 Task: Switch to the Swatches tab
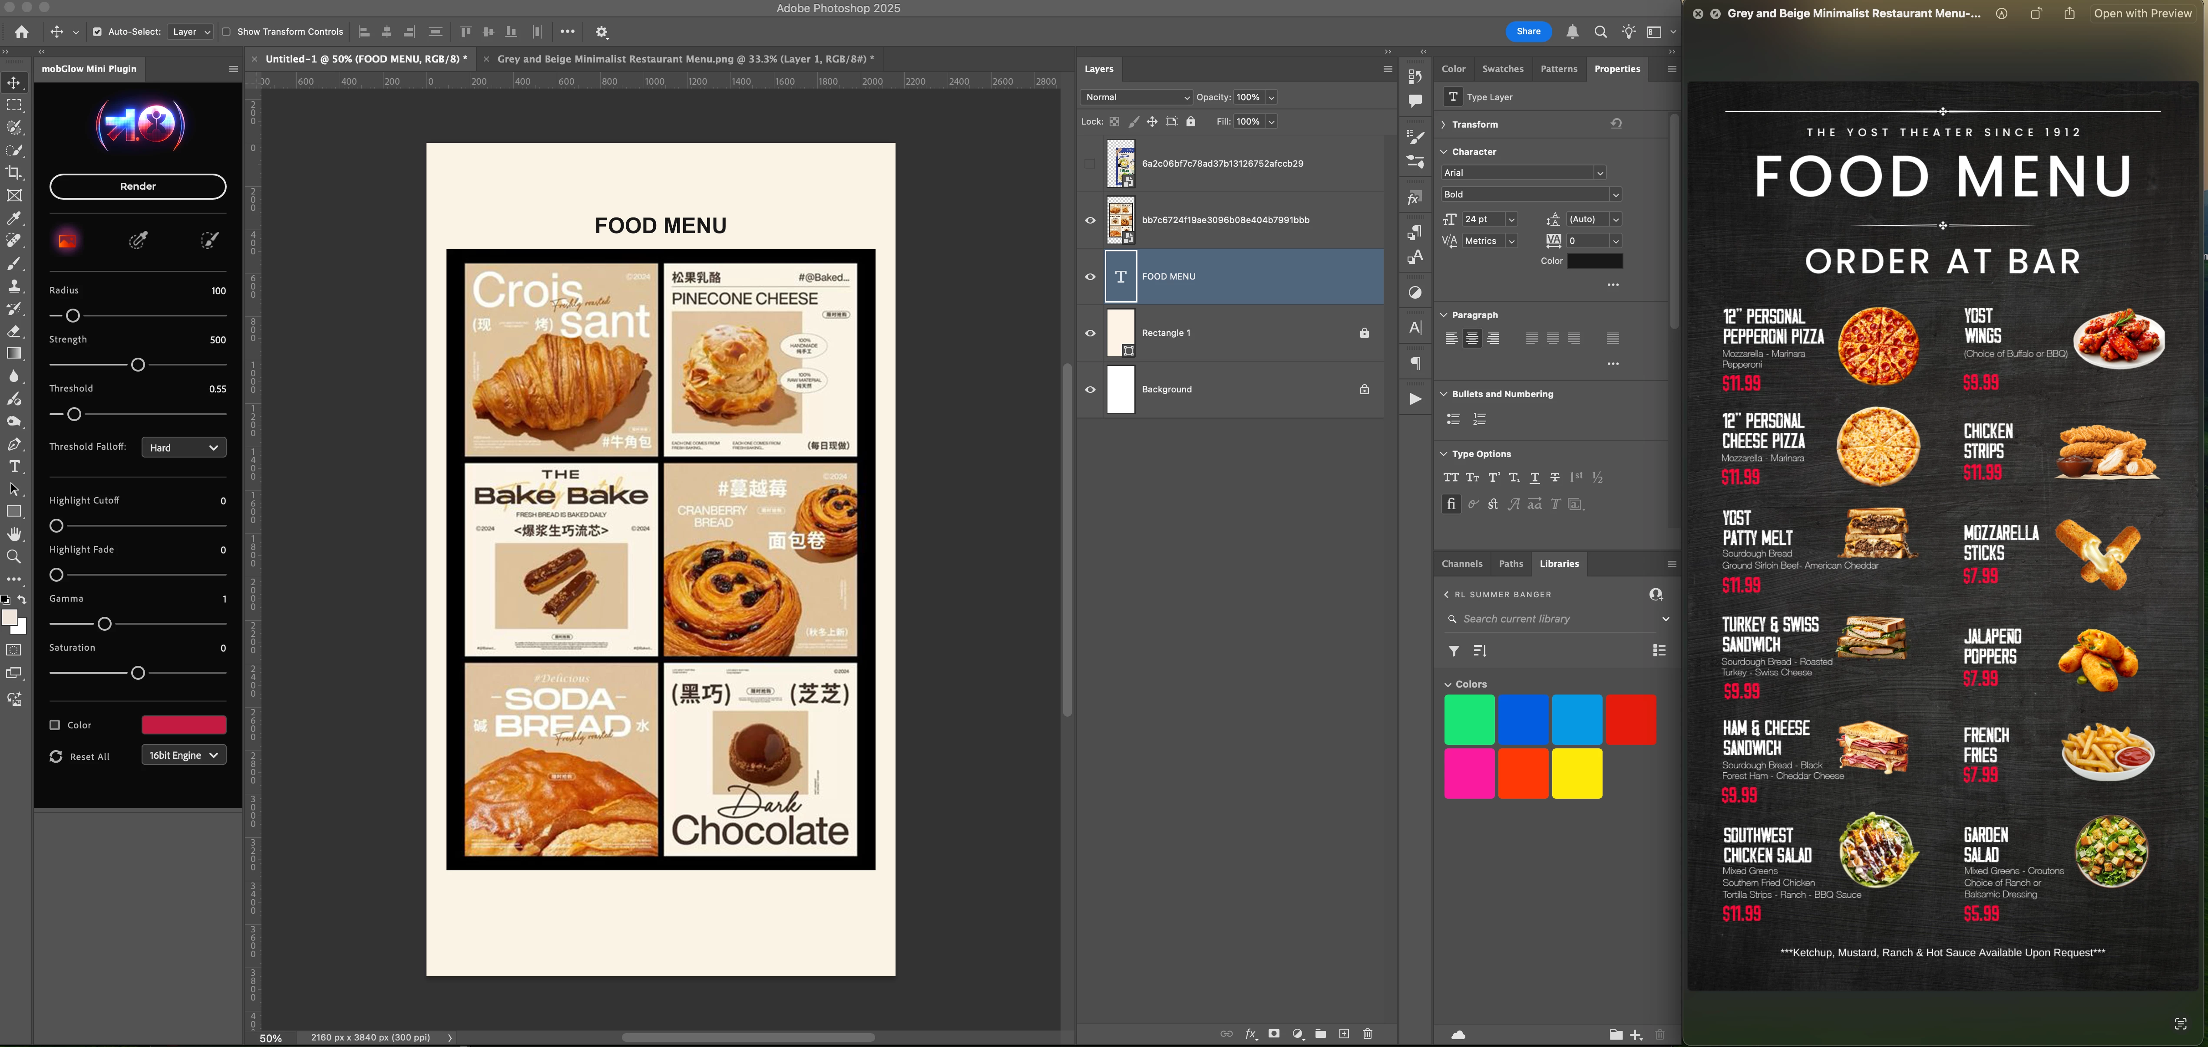tap(1503, 69)
